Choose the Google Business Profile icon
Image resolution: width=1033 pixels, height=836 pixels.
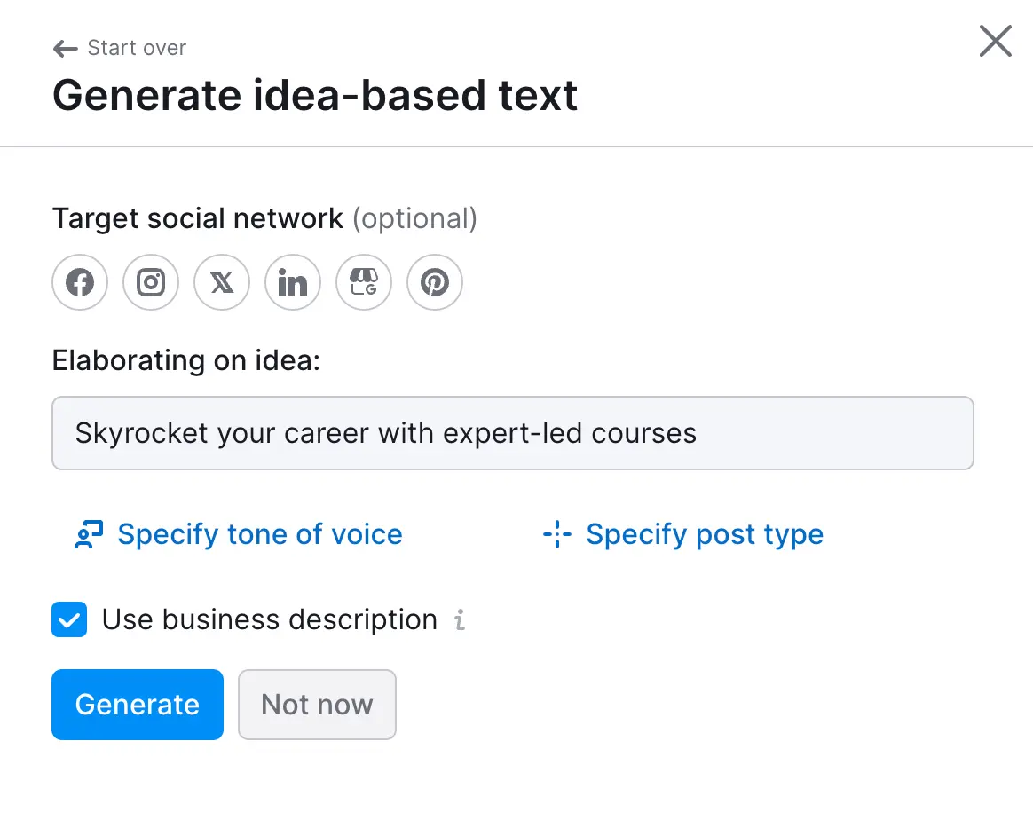pos(364,283)
